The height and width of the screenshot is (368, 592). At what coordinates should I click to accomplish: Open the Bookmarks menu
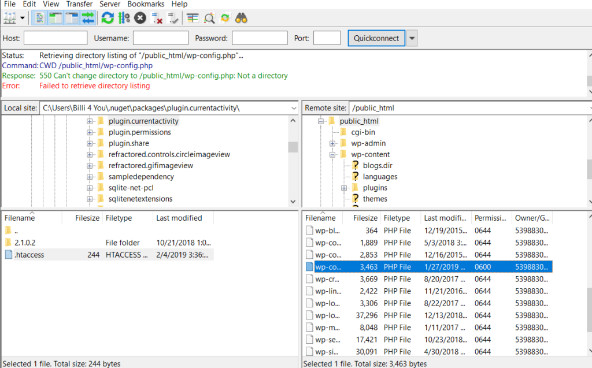(146, 4)
